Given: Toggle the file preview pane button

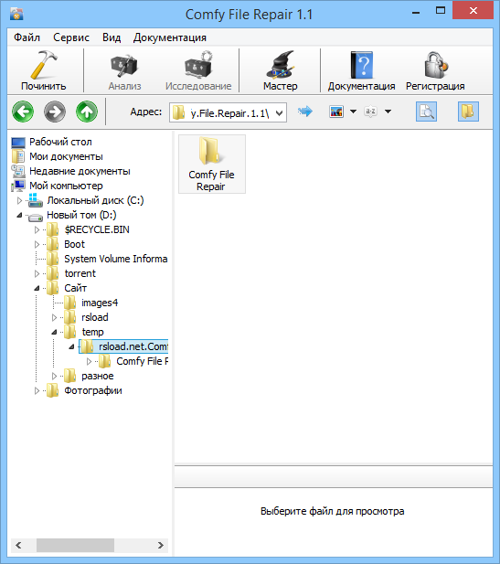Looking at the screenshot, I should coord(426,112).
